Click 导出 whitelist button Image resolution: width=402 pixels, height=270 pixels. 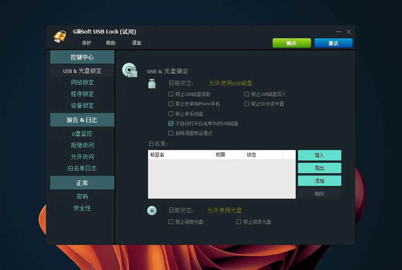(319, 168)
